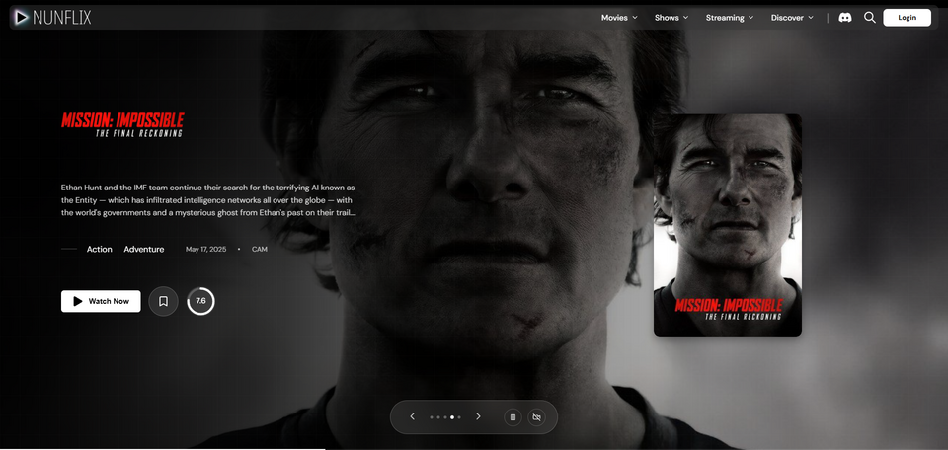
Task: Click the NUNFLIX logo in the header
Action: tap(53, 18)
